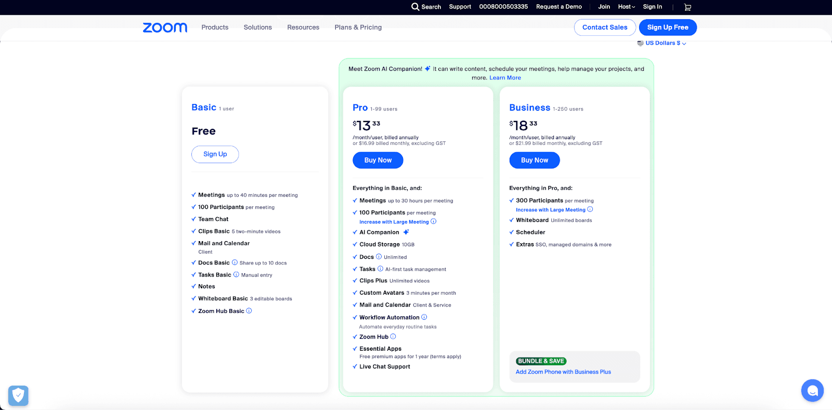Click Buy Now for Pro plan
The width and height of the screenshot is (832, 410).
pos(378,160)
